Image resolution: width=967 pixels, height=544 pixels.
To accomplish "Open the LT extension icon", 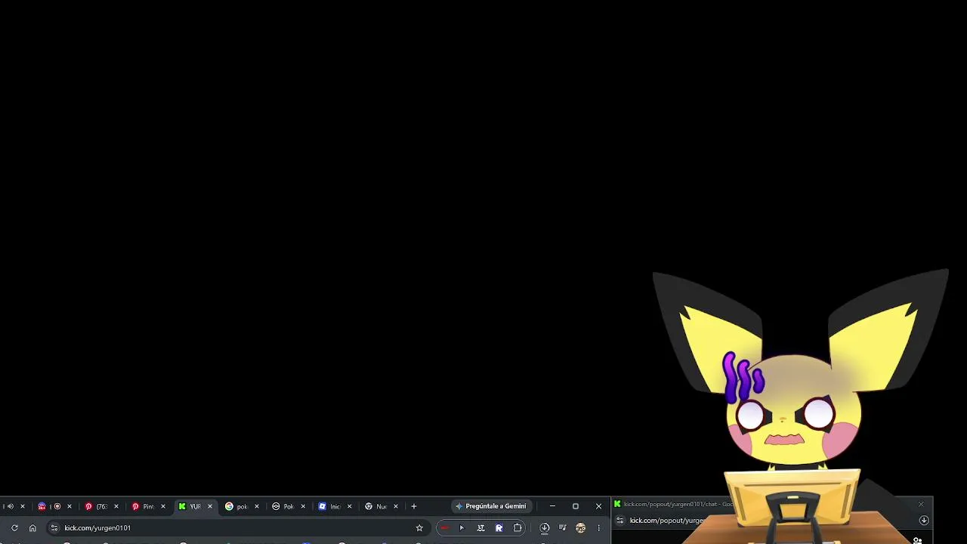I will (x=480, y=528).
